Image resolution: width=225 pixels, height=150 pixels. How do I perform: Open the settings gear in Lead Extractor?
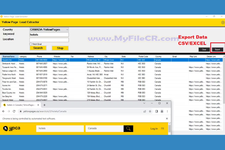coord(222,22)
